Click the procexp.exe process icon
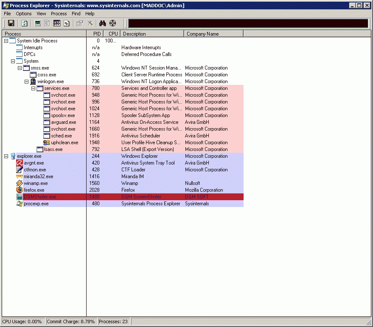The width and height of the screenshot is (373, 327). click(20, 204)
